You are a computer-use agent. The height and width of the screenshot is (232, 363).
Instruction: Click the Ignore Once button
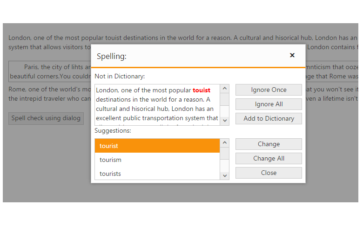[269, 90]
